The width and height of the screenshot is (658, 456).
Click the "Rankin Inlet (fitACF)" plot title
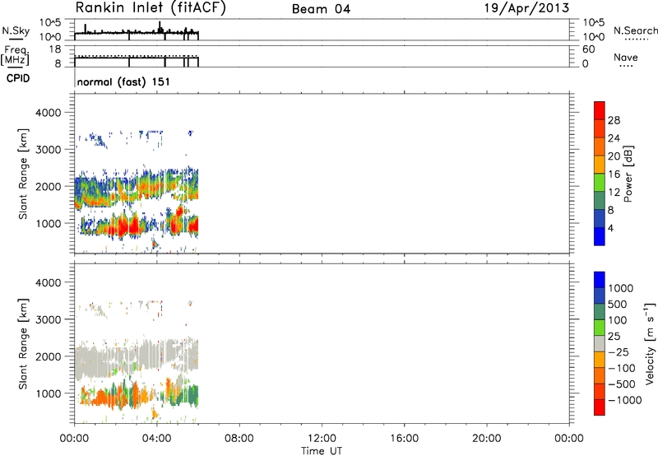coord(151,8)
